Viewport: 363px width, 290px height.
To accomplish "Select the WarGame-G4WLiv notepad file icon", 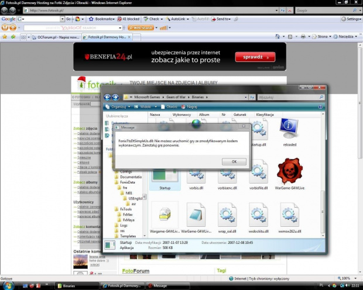I will (196, 215).
